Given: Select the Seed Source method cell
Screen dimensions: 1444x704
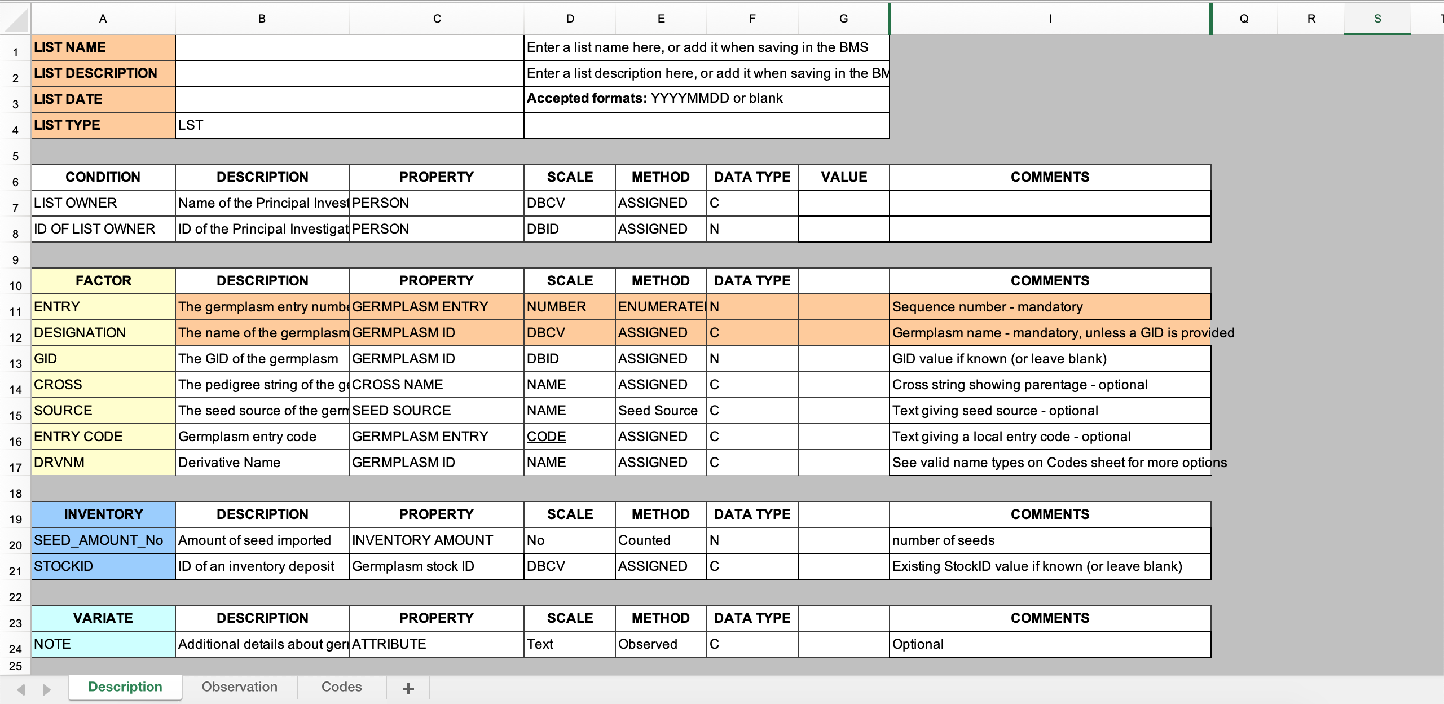Looking at the screenshot, I should click(x=661, y=411).
